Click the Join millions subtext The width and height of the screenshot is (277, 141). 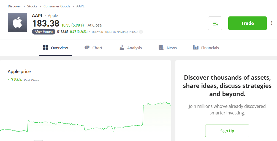[x=227, y=110]
